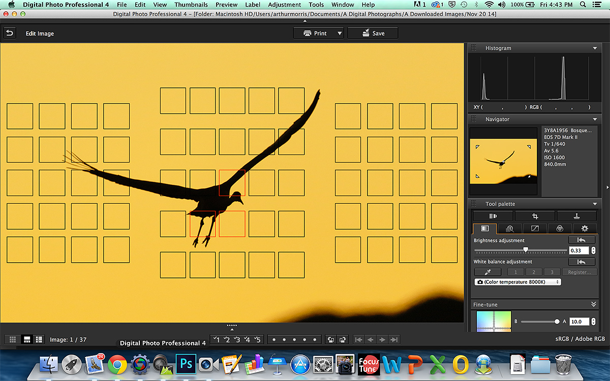Switch to the color adjustment palette tab
The height and width of the screenshot is (381, 610).
click(560, 229)
